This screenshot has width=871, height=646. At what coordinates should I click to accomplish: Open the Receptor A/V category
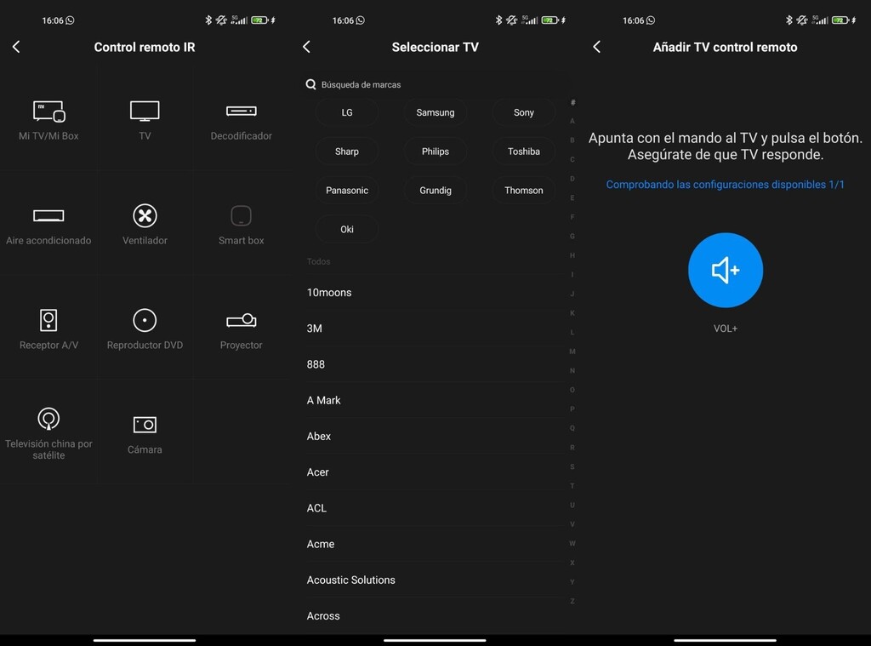(x=48, y=328)
